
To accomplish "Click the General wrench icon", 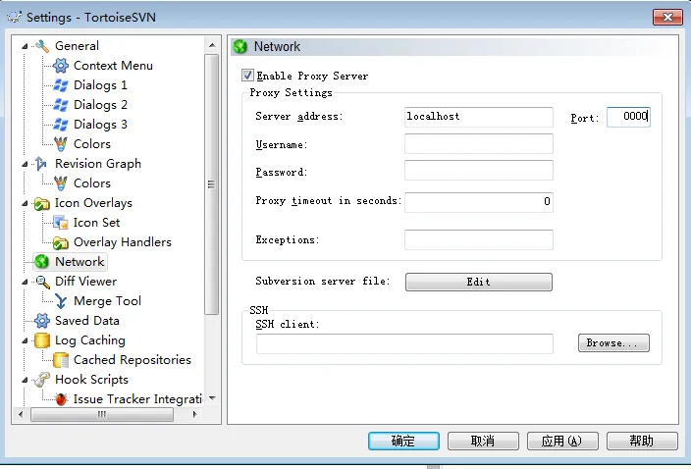I will 42,46.
